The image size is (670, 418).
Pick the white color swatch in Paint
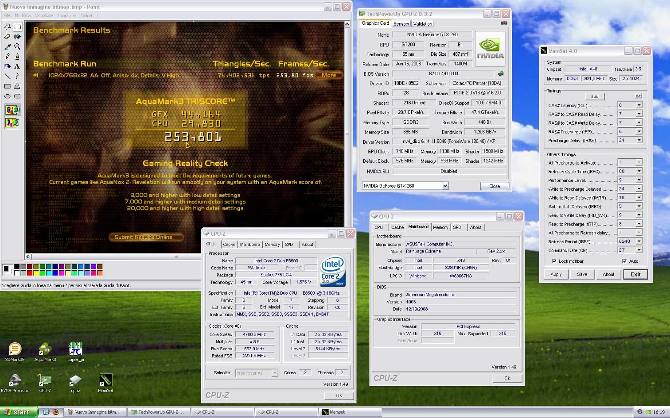click(17, 273)
